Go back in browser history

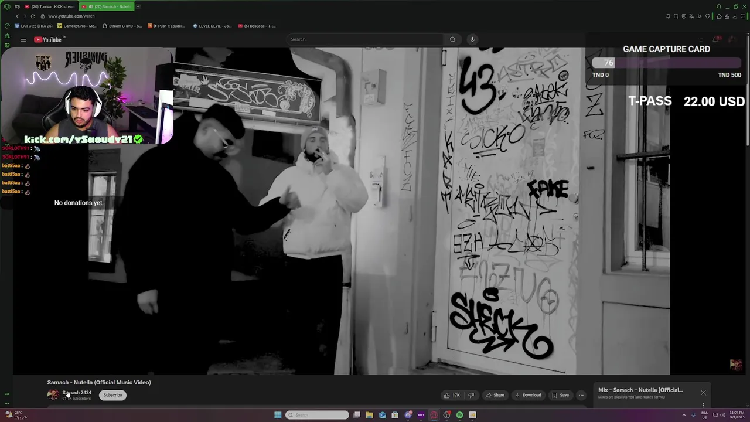(x=18, y=16)
